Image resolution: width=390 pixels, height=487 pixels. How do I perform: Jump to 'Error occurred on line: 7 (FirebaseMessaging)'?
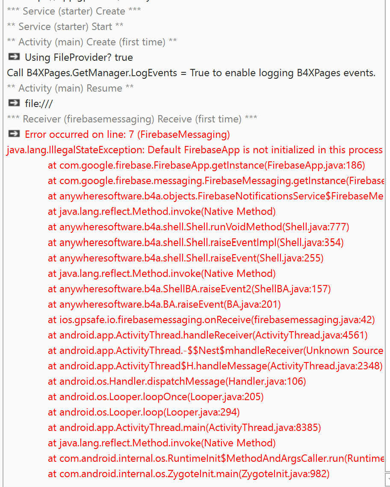coord(127,134)
